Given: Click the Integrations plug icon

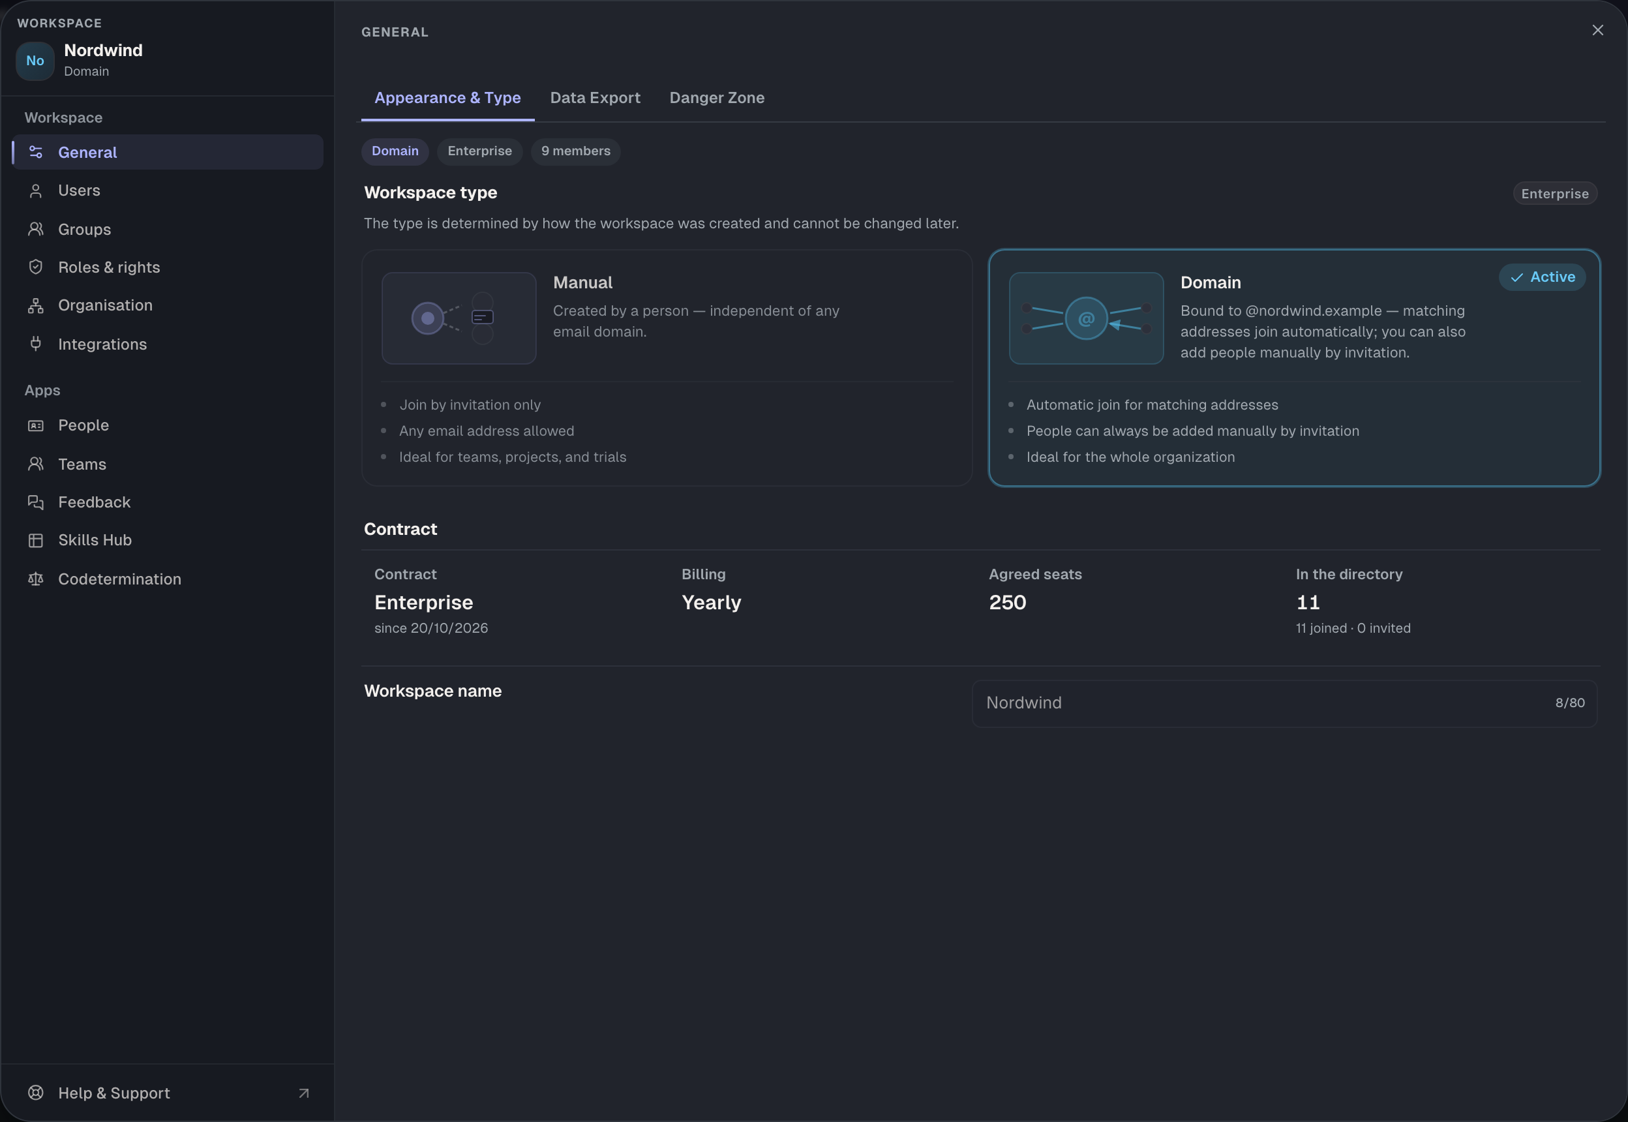Looking at the screenshot, I should [36, 344].
